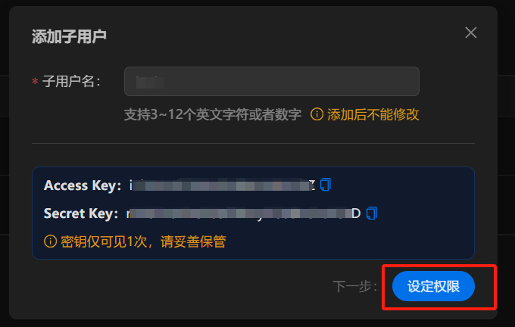The height and width of the screenshot is (327, 515).
Task: Click the 请妥善保管 warning message
Action: coord(193,242)
